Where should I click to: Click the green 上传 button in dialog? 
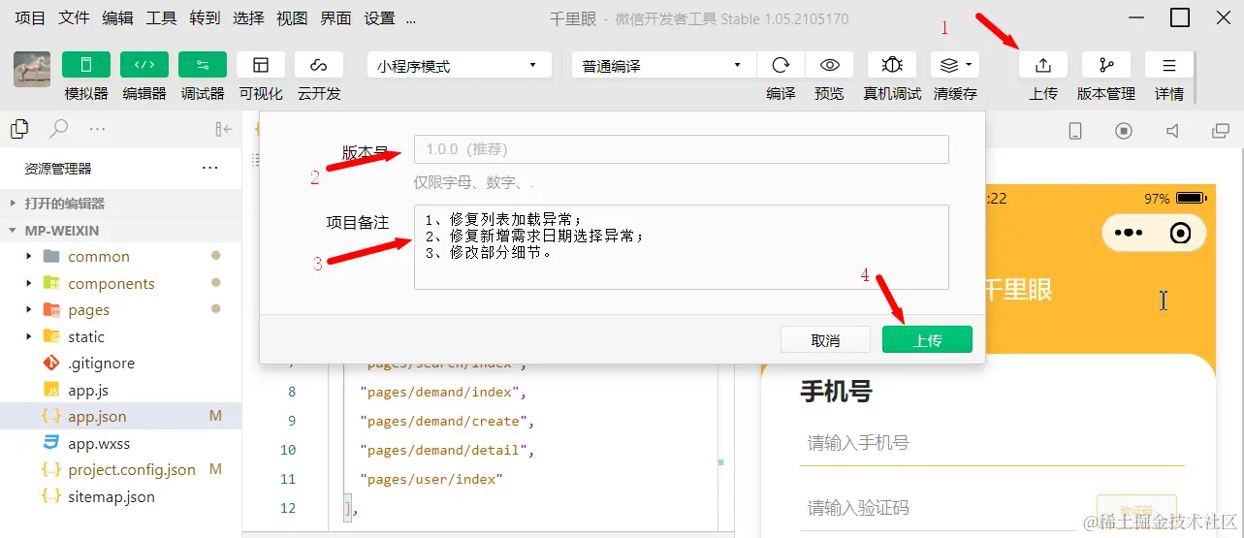[927, 339]
